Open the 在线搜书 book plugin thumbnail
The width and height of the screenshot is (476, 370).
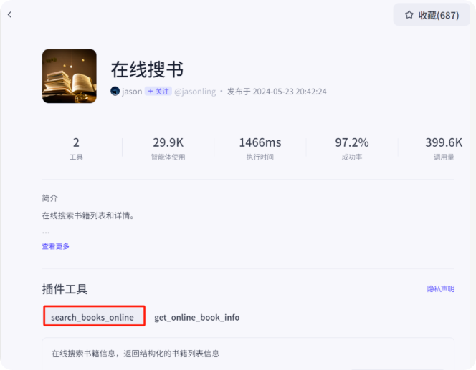[x=70, y=76]
